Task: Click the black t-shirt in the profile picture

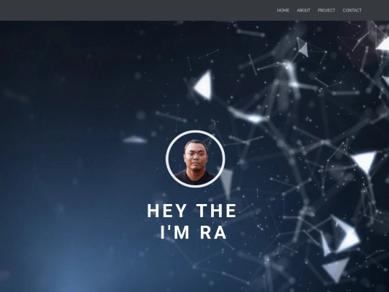Action: point(195,177)
